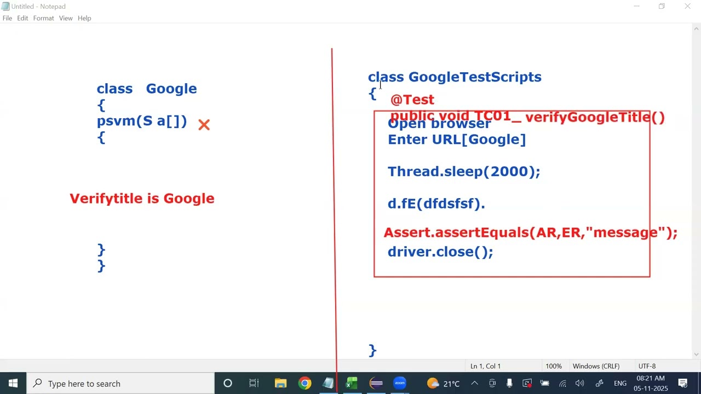The height and width of the screenshot is (394, 701).
Task: Open Cortana circle icon in taskbar
Action: (x=228, y=384)
